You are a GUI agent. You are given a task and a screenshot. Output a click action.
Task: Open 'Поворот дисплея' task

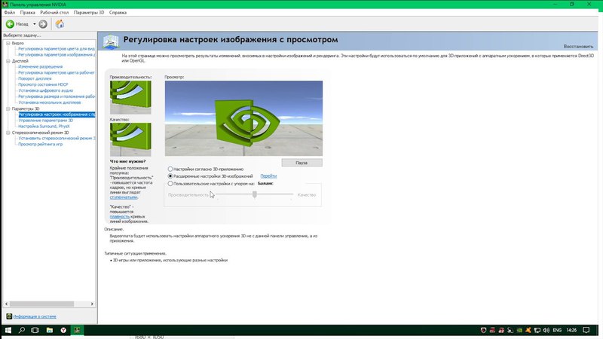[x=35, y=78]
